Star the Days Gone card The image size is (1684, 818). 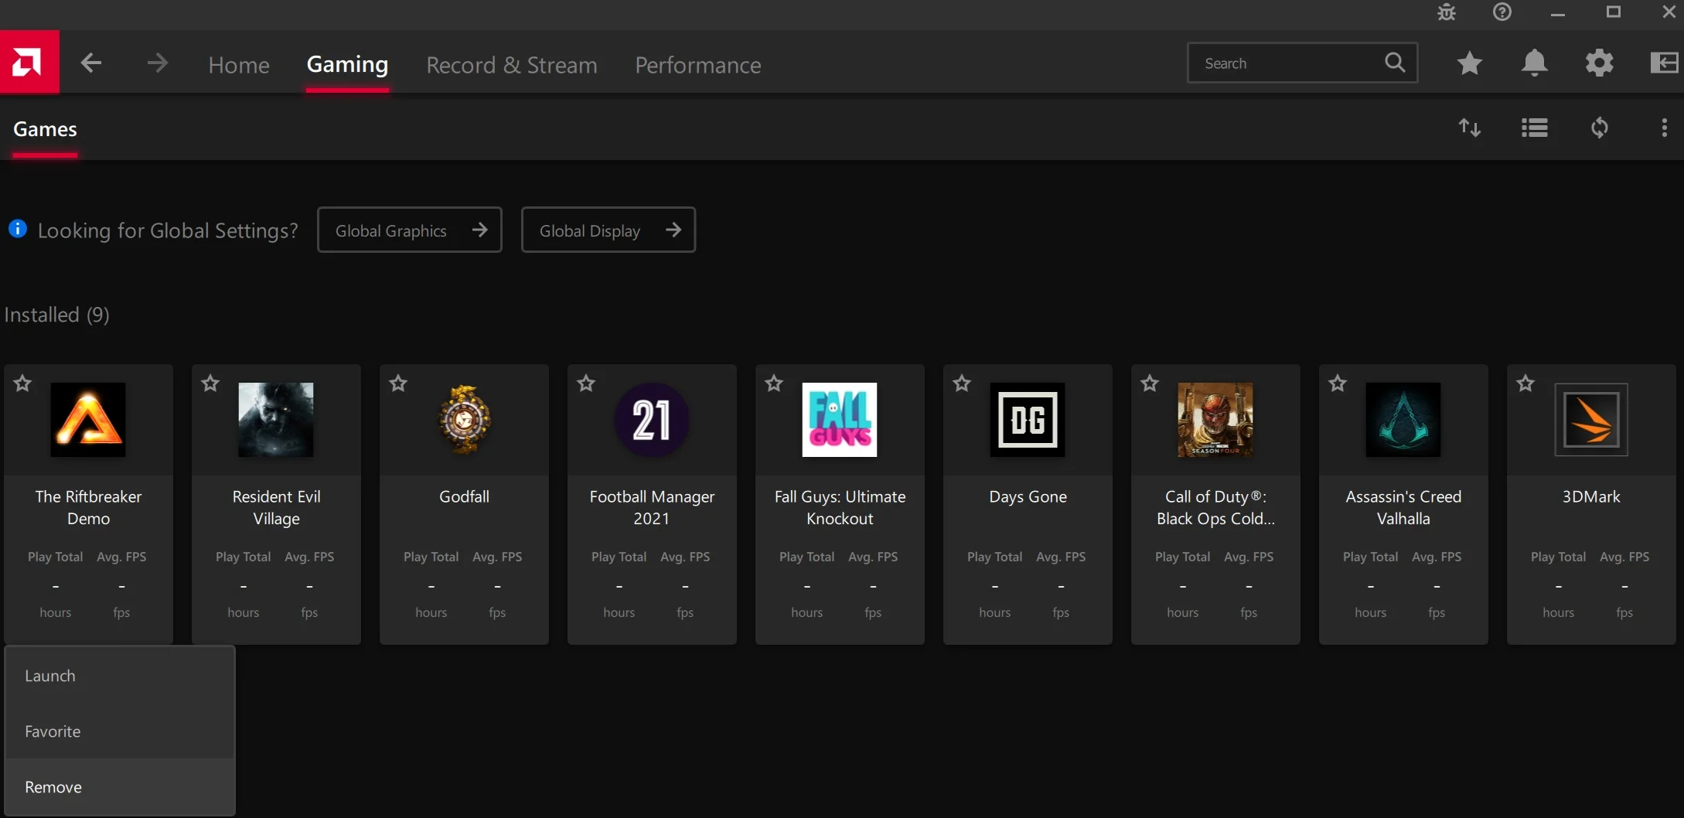(962, 383)
